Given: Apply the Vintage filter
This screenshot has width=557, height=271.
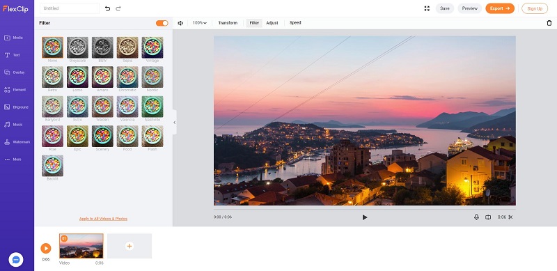Looking at the screenshot, I should coord(152,47).
